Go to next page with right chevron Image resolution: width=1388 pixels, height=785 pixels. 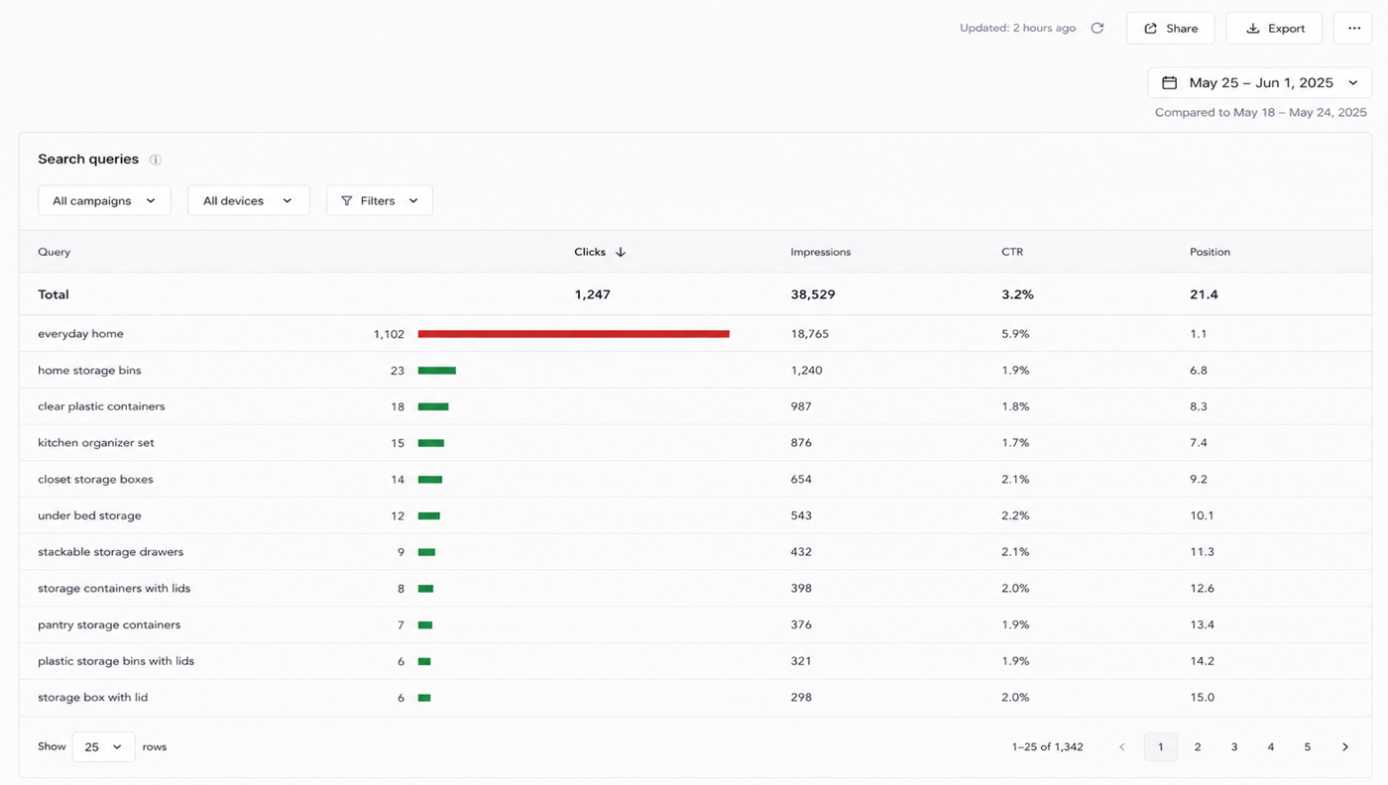pos(1345,747)
